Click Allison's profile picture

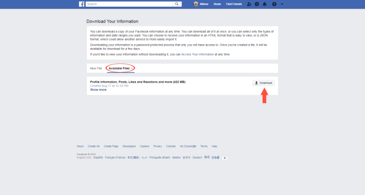tap(196, 4)
